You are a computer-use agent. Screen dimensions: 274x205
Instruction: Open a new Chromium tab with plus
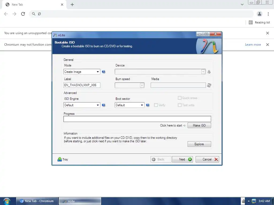[x=72, y=5]
